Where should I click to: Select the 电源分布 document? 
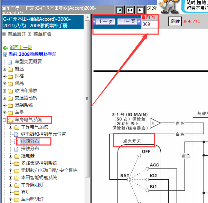click(x=30, y=142)
